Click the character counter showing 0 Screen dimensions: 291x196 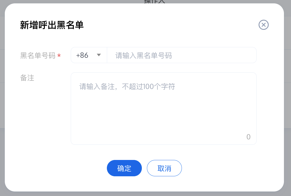[x=248, y=137]
